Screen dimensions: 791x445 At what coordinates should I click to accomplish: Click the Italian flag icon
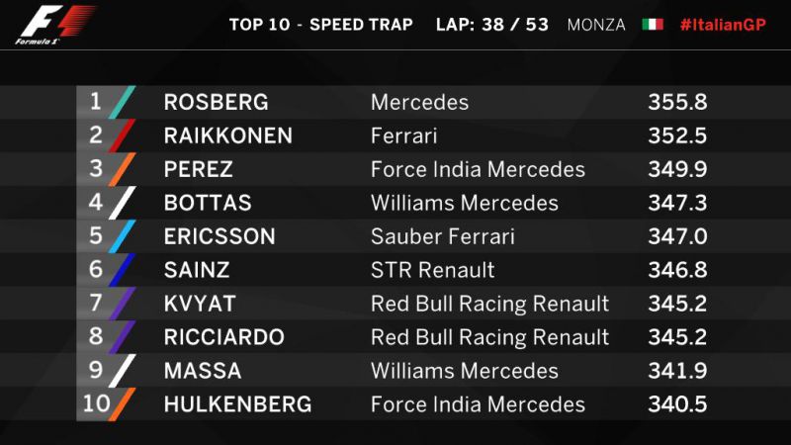[653, 24]
